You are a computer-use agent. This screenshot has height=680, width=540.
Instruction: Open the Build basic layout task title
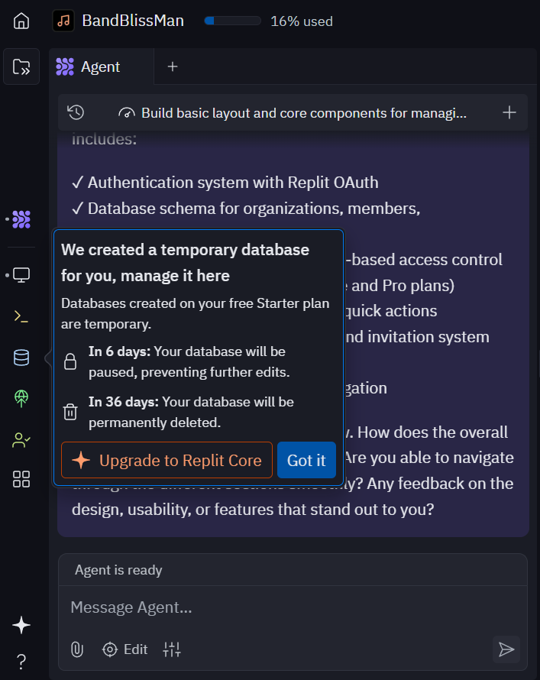(x=304, y=113)
